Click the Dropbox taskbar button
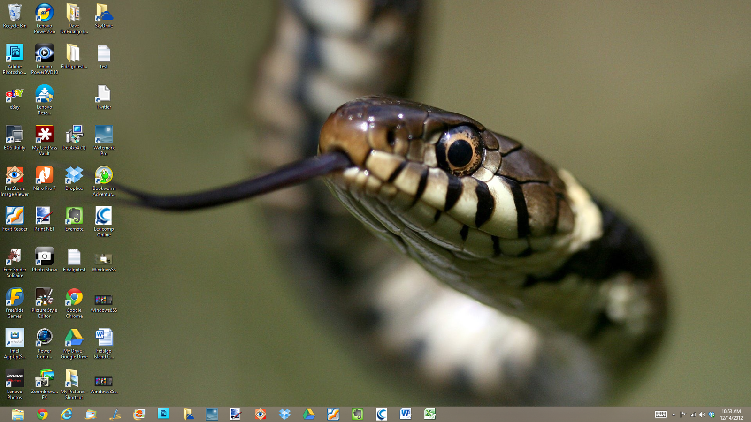Viewport: 751px width, 422px height. tap(284, 414)
